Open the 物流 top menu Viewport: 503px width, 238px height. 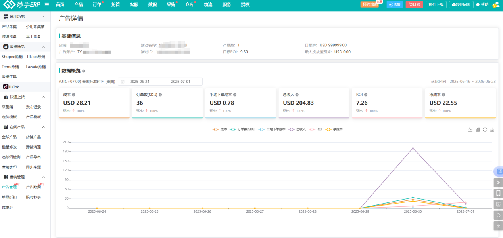(x=208, y=5)
